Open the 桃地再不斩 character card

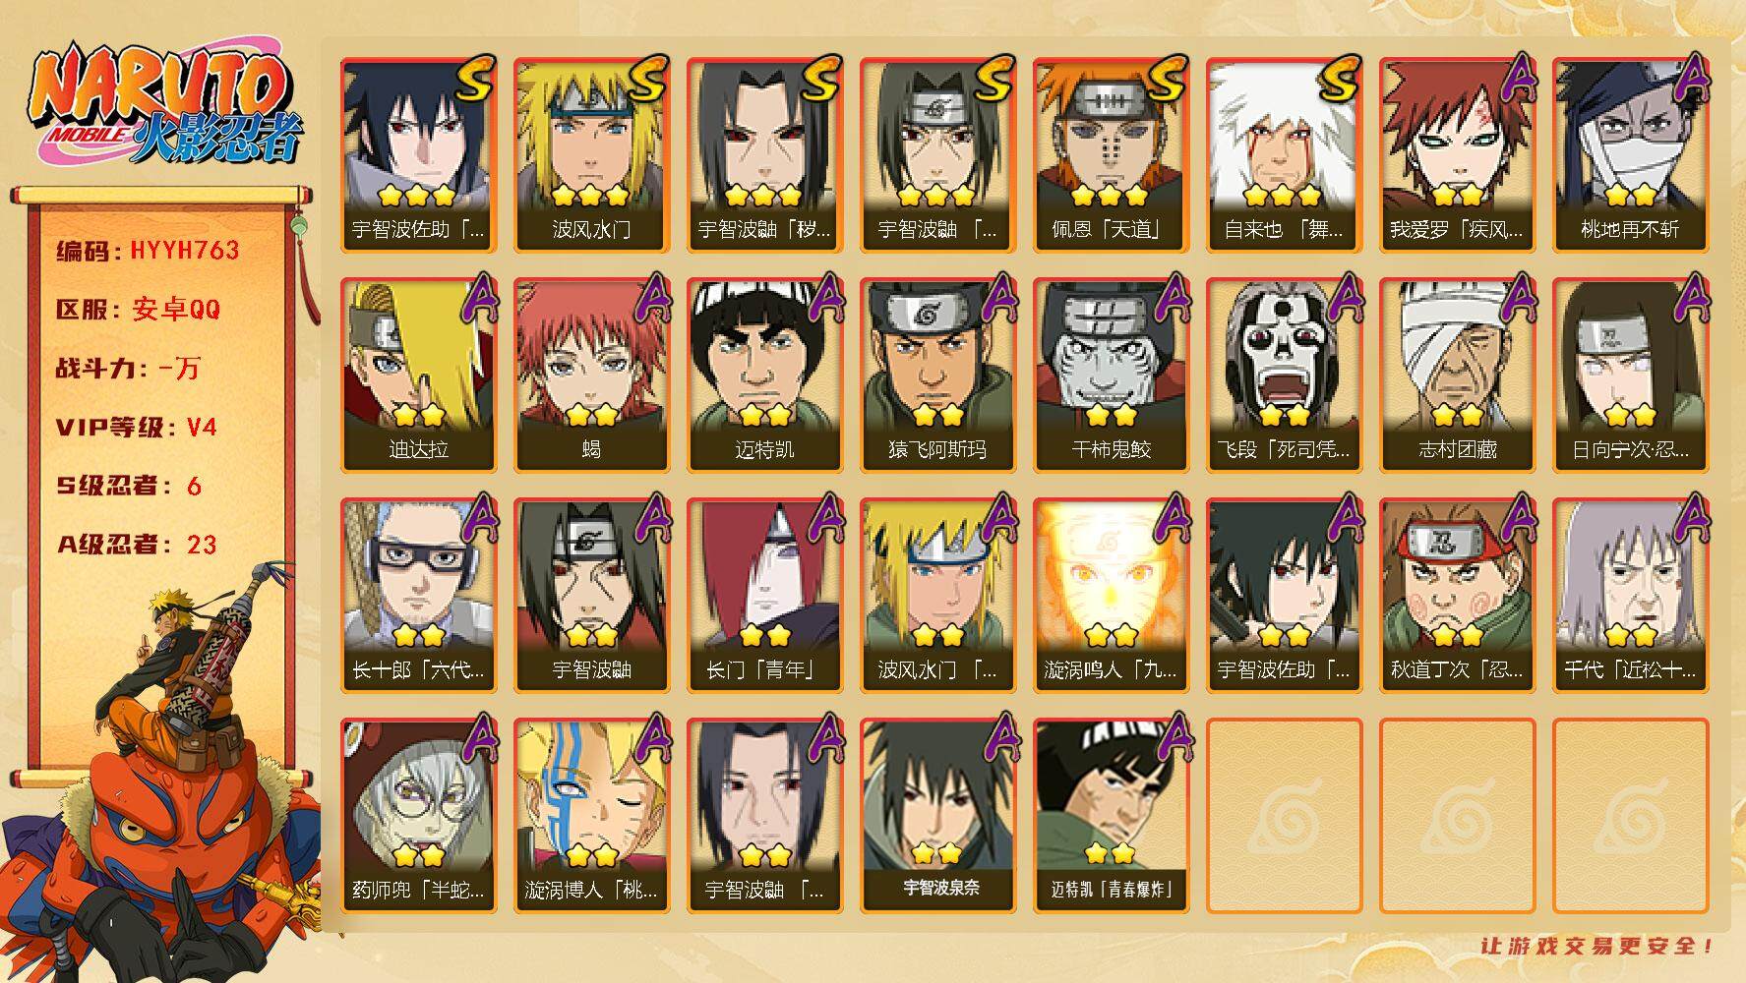click(1630, 154)
